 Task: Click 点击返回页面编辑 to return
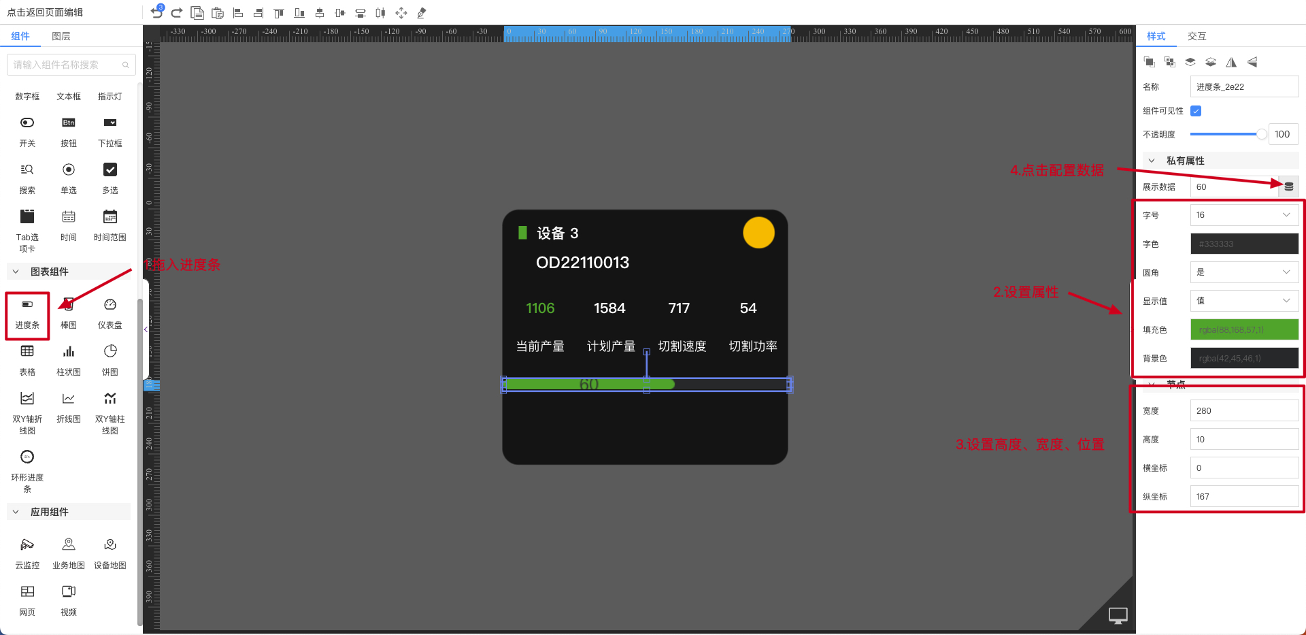[x=45, y=12]
